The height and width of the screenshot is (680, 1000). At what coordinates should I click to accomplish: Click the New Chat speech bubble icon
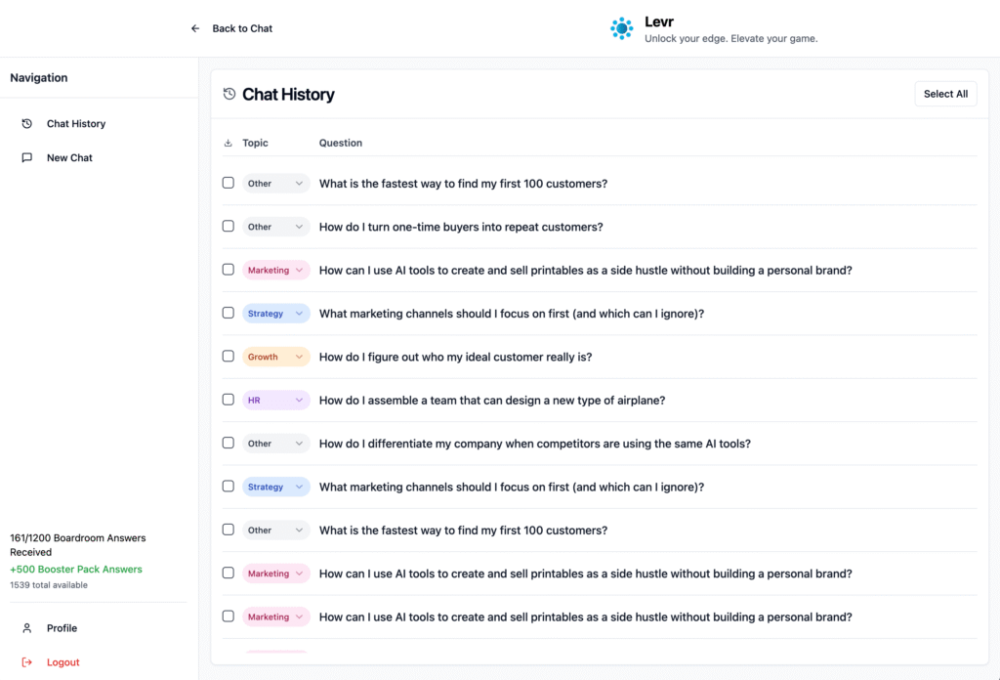[x=27, y=157]
